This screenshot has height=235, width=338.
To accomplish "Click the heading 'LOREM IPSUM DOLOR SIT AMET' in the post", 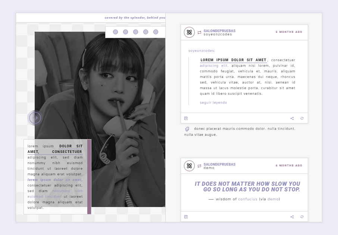I will (x=234, y=60).
